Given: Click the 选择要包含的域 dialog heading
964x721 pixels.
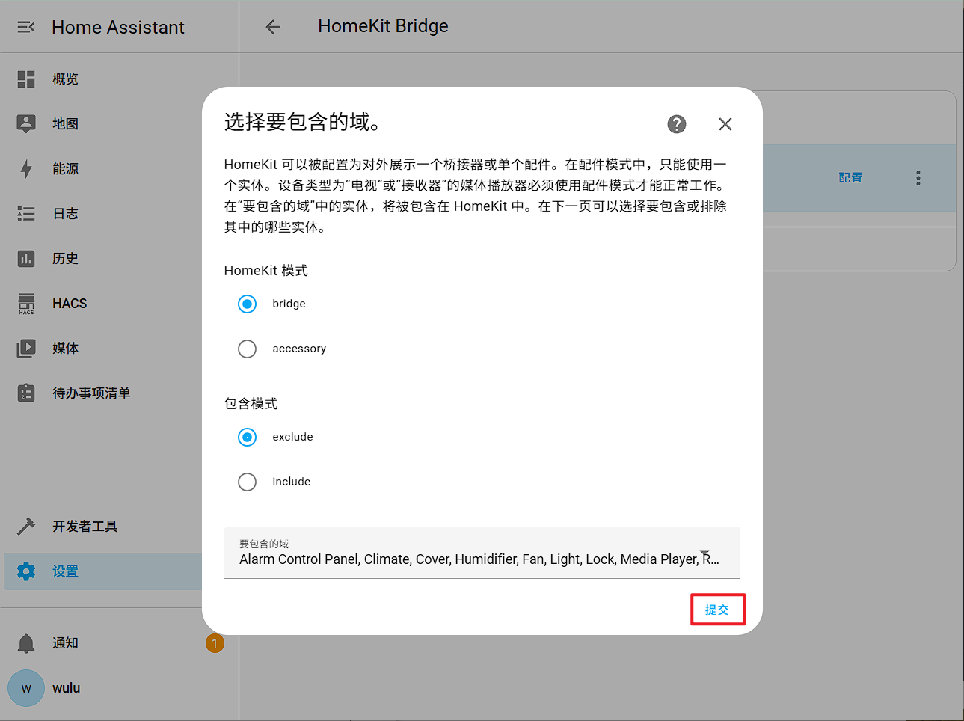Looking at the screenshot, I should (x=302, y=122).
